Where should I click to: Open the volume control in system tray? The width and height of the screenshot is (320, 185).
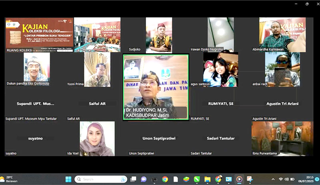[287, 179]
